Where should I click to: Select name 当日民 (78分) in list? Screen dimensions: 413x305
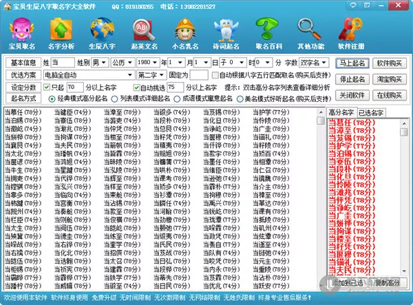click(172, 286)
